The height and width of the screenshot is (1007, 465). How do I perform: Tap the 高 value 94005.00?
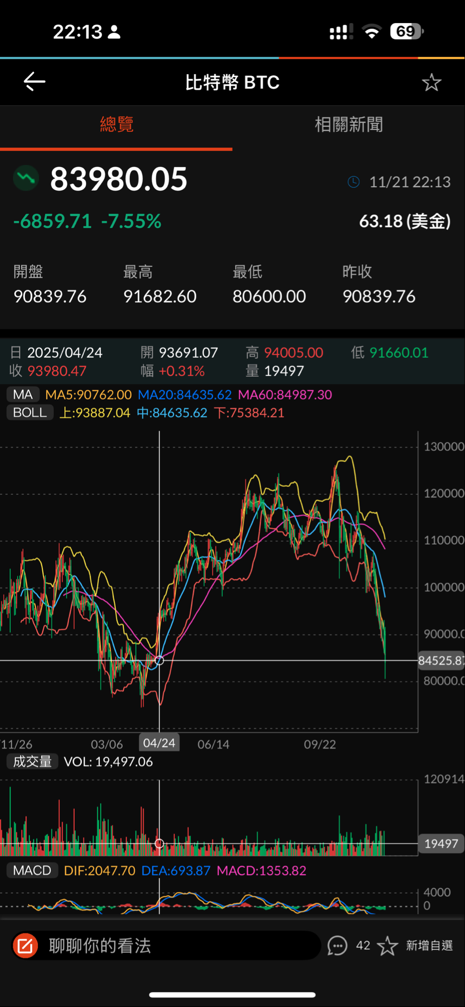coord(294,352)
